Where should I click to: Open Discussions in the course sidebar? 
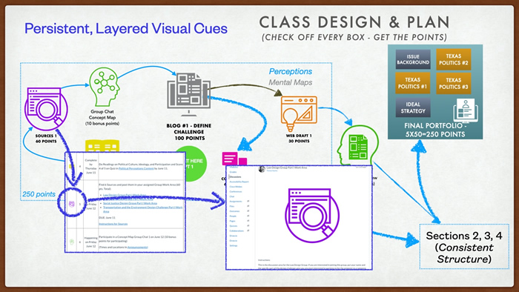[235, 177]
